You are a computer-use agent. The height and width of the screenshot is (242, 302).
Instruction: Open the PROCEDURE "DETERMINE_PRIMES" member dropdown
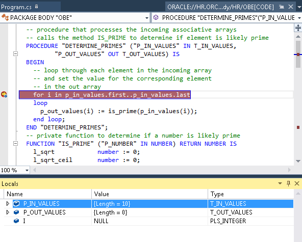(299, 18)
